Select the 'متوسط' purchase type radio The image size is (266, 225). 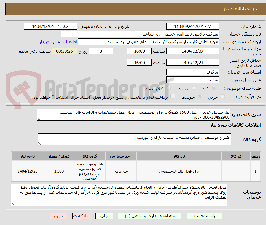(200, 96)
